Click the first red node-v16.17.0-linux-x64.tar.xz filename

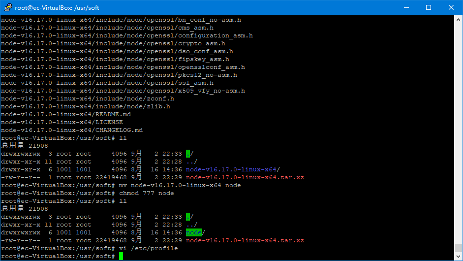245,177
